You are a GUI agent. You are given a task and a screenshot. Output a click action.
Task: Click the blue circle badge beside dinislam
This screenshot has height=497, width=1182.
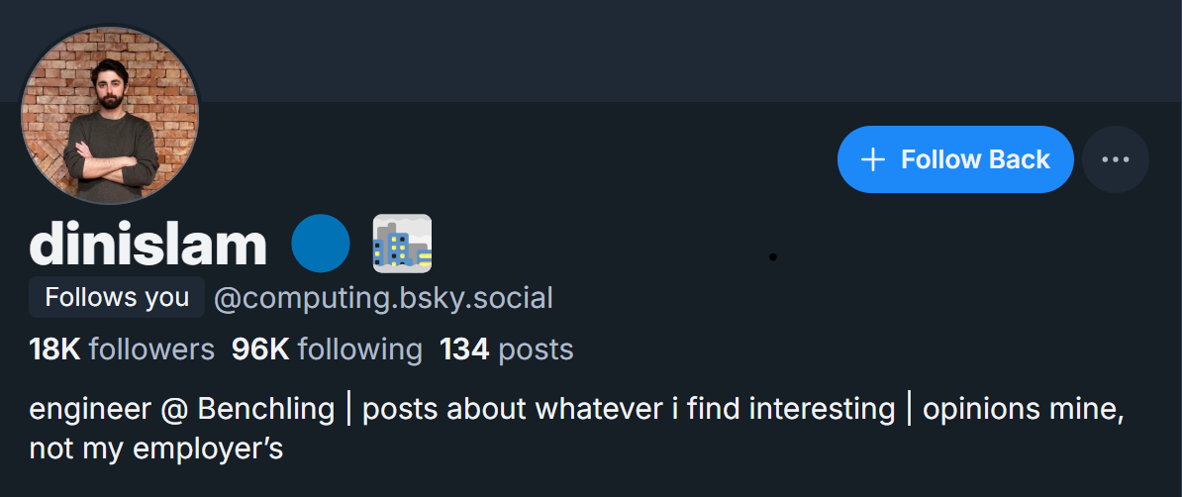321,244
